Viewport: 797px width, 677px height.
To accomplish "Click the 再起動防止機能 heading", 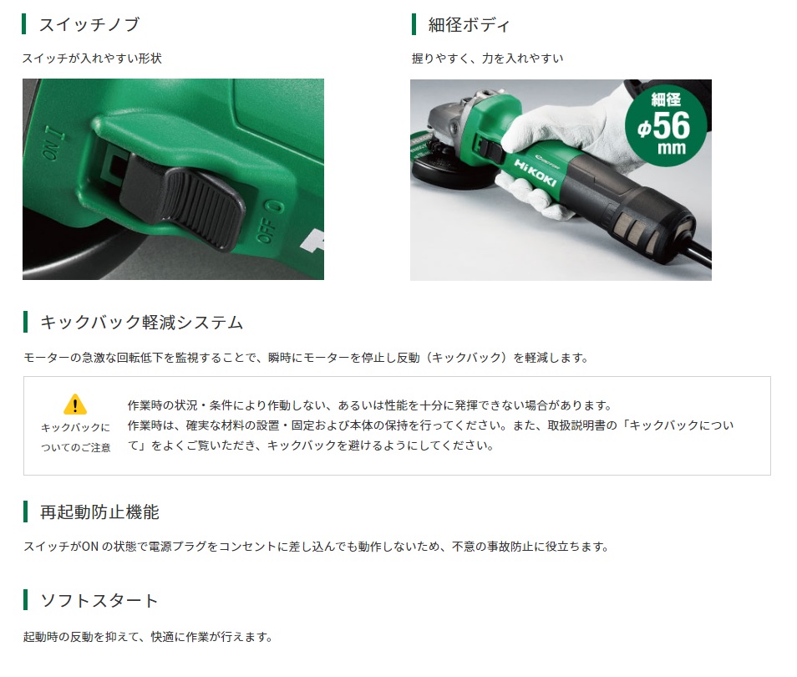I will 99,512.
